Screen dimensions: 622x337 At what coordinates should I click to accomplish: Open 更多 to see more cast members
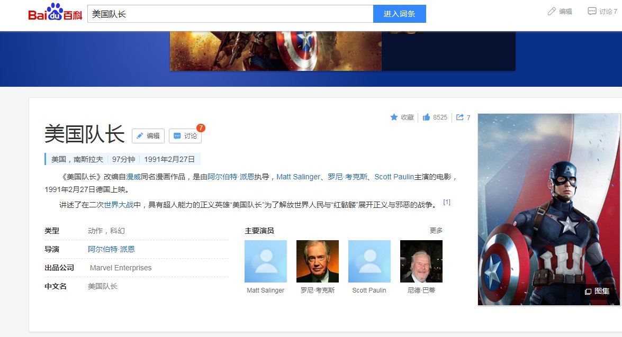(436, 230)
